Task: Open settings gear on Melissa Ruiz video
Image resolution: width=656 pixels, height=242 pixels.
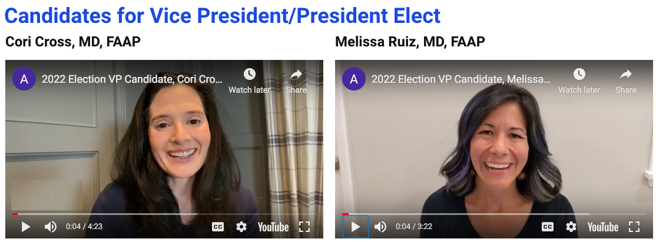Action: [571, 227]
